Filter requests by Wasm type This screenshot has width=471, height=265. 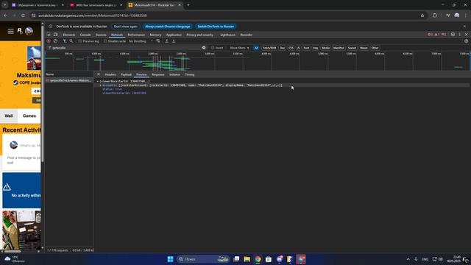(x=364, y=48)
